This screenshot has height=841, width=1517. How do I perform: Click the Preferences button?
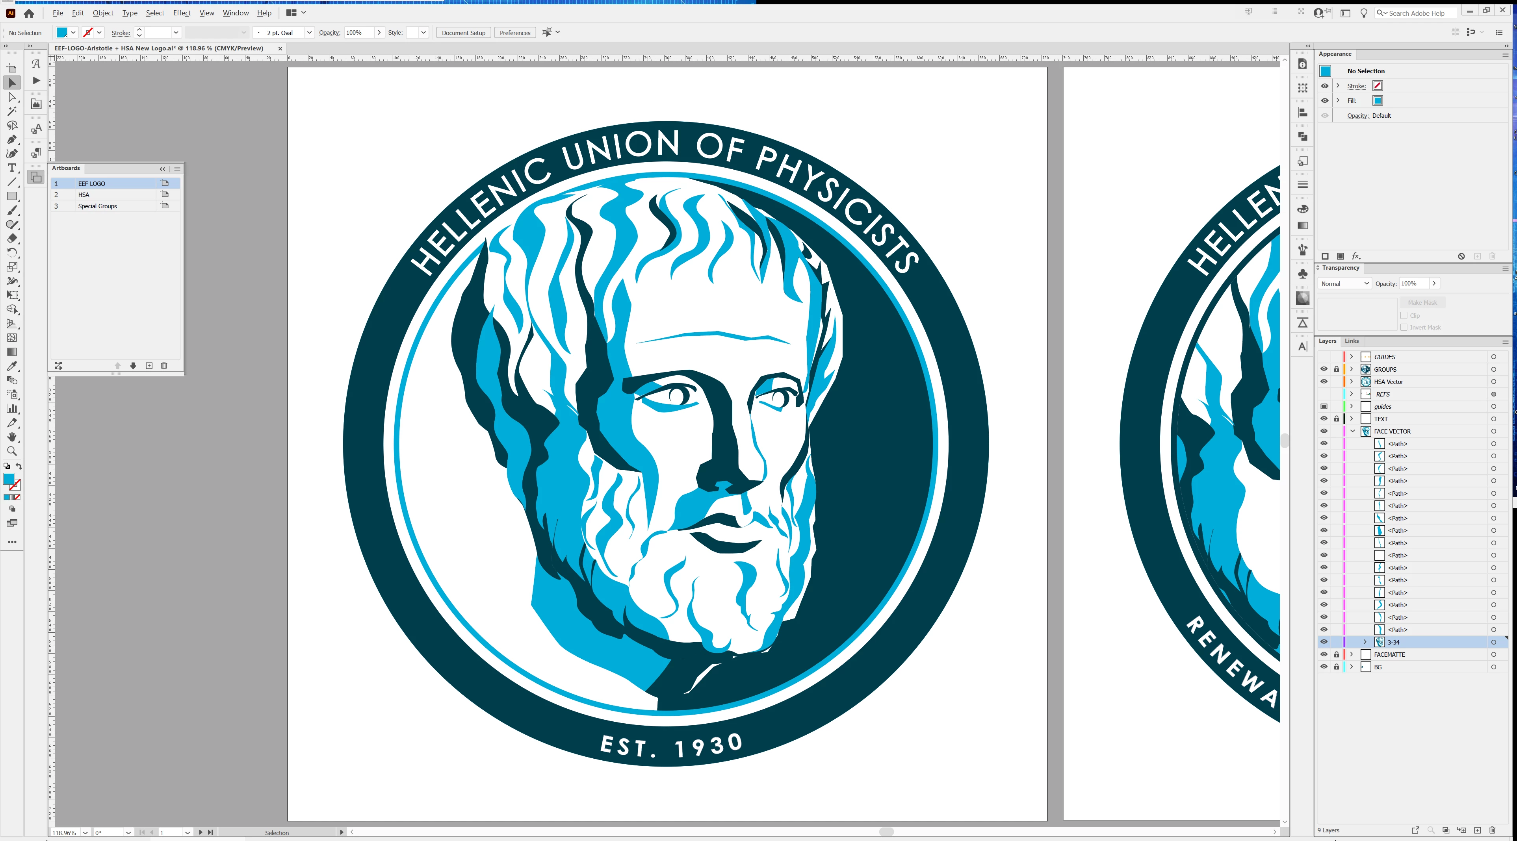coord(515,33)
